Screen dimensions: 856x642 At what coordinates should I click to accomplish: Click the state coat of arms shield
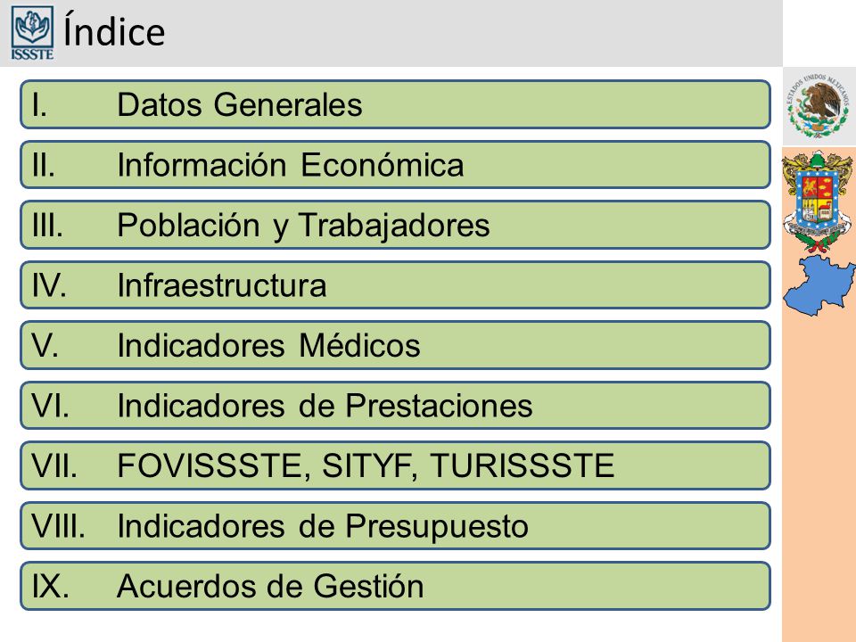pos(818,201)
